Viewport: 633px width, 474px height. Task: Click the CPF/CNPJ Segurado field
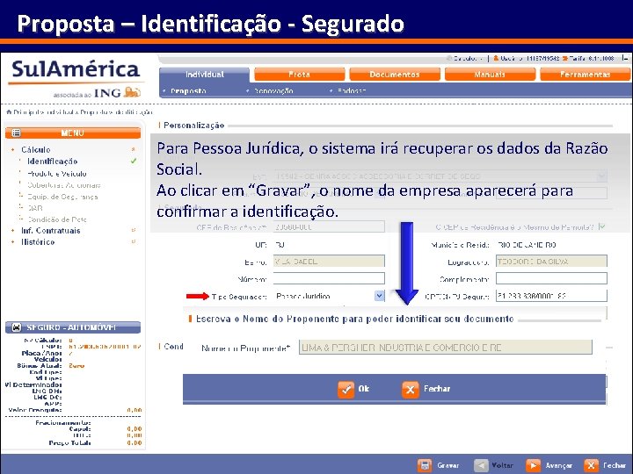click(551, 296)
